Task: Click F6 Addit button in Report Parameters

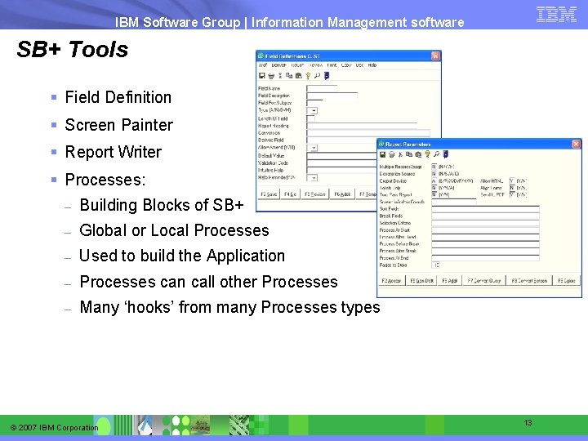Action: coord(450,280)
